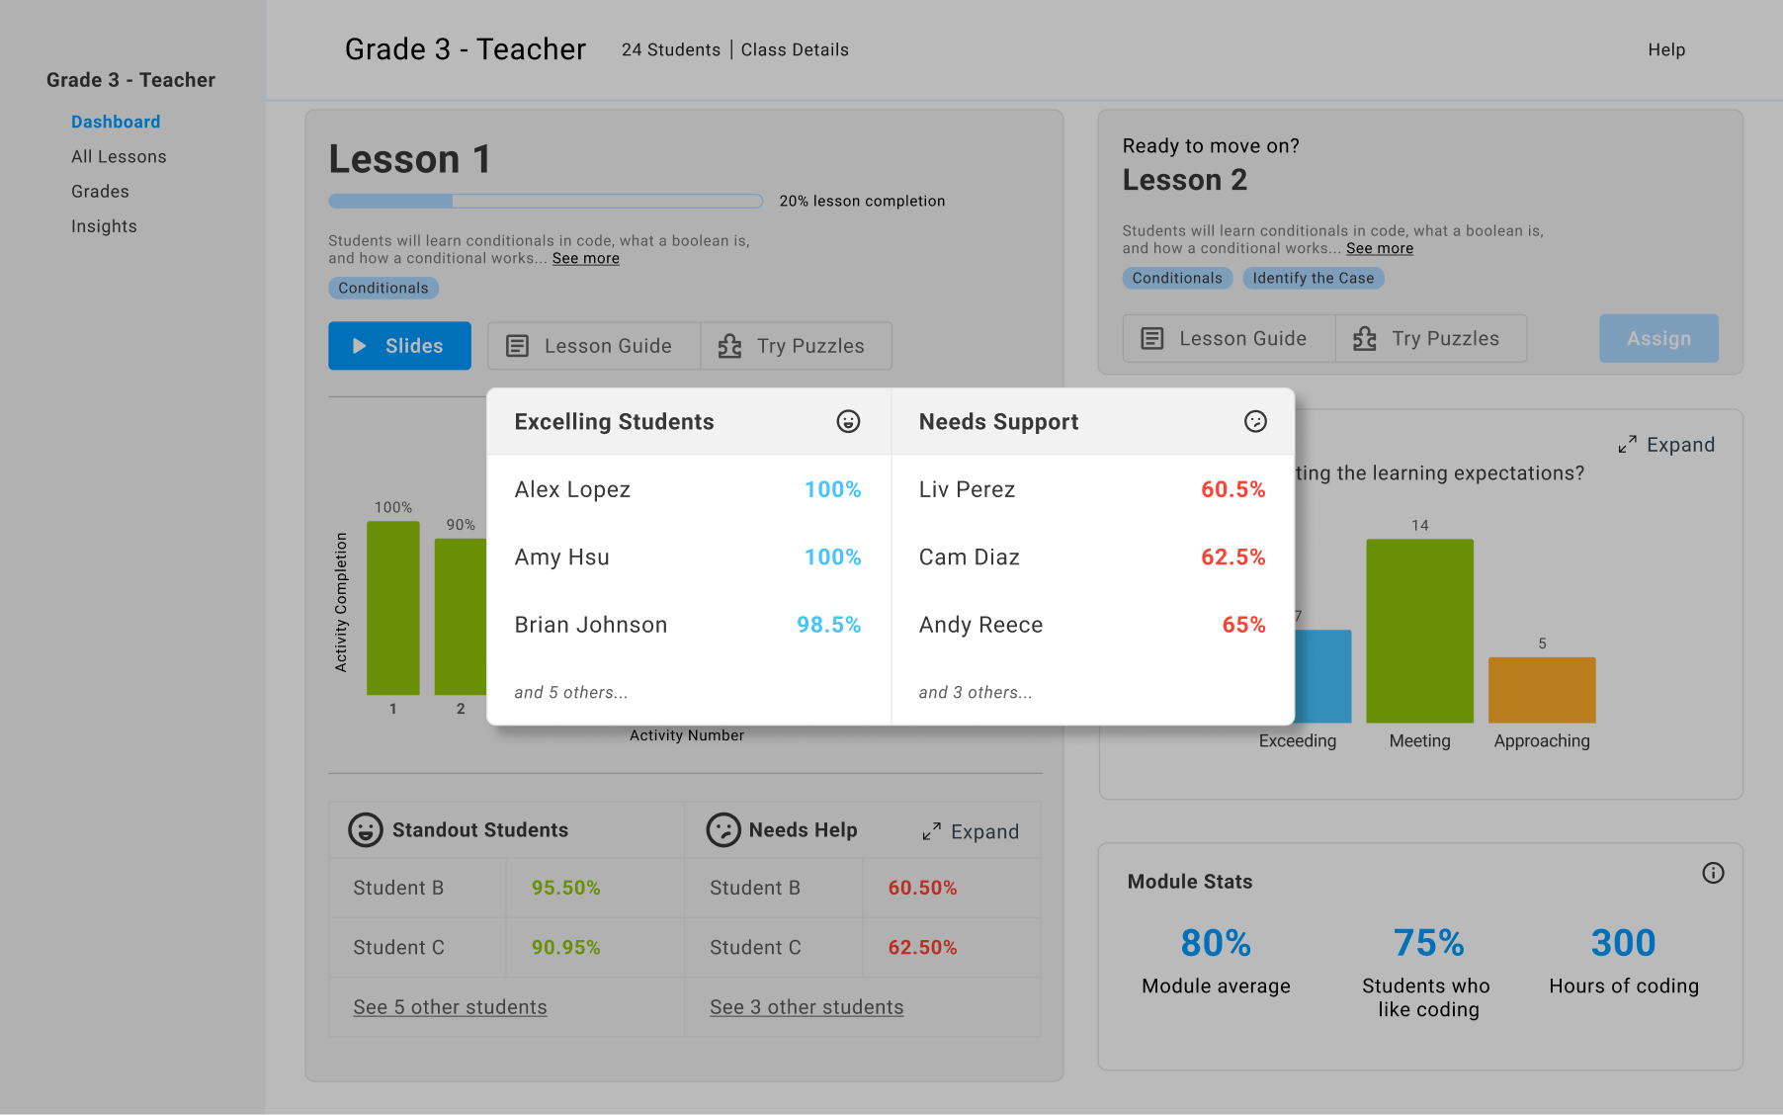Image resolution: width=1783 pixels, height=1115 pixels.
Task: Click the lesson completion progress bar
Action: [x=546, y=202]
